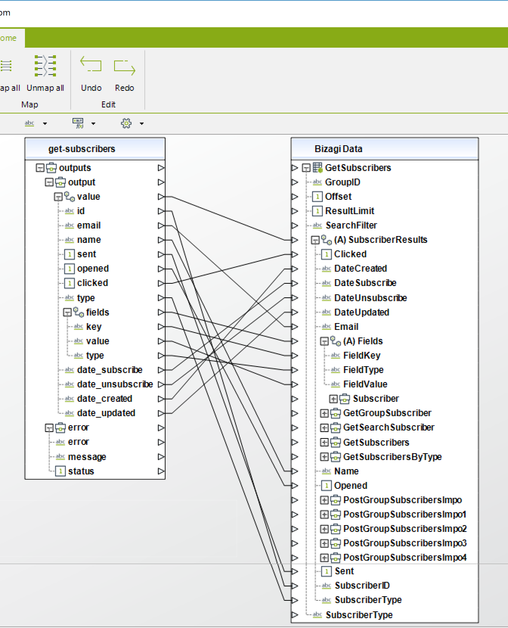Expand the Subscriber node
The image size is (508, 628).
click(x=333, y=399)
